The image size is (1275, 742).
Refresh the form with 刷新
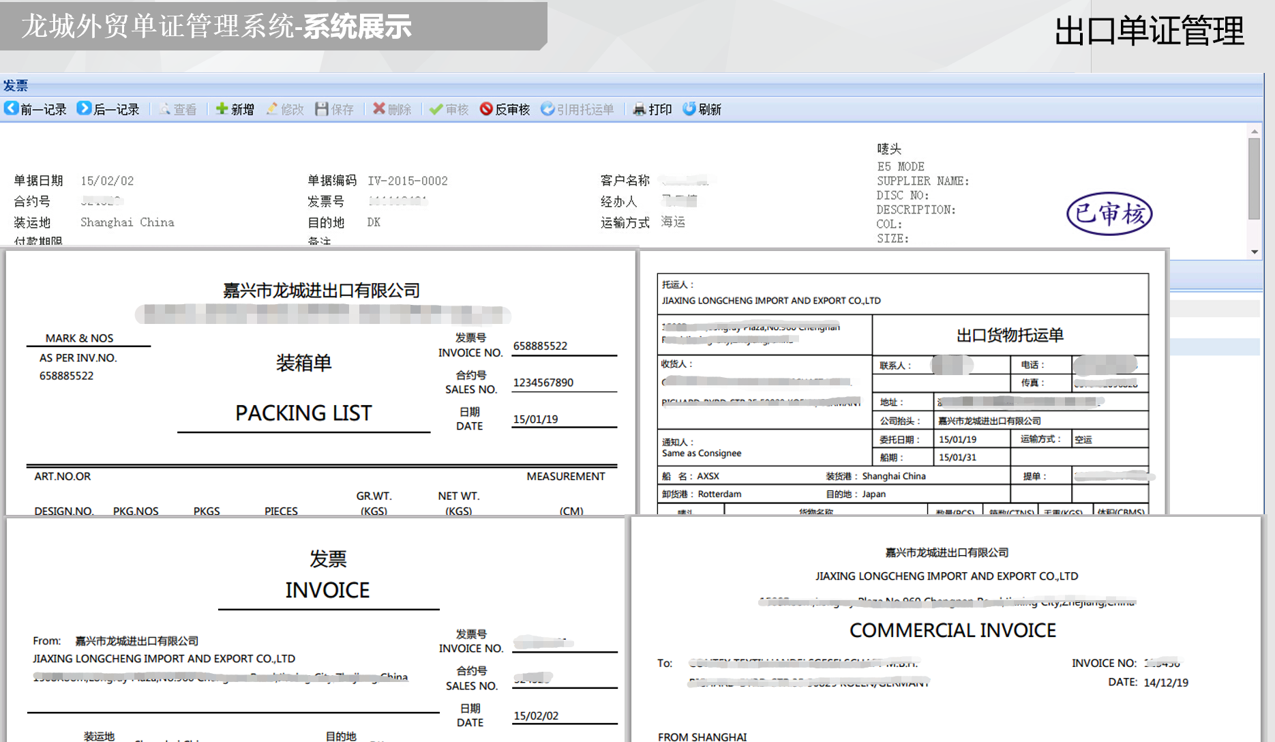[702, 109]
